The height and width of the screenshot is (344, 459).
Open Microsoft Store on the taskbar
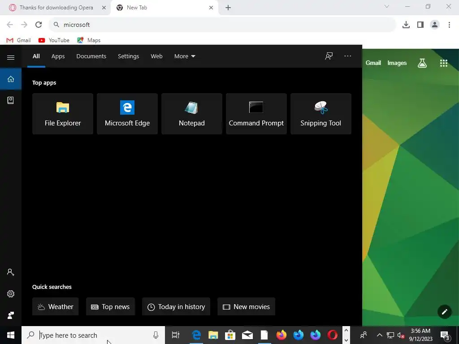[230, 335]
